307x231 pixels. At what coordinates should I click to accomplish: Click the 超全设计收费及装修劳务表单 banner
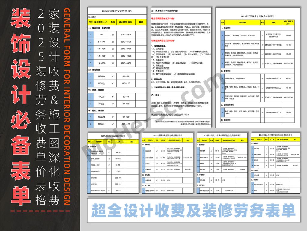(x=193, y=210)
